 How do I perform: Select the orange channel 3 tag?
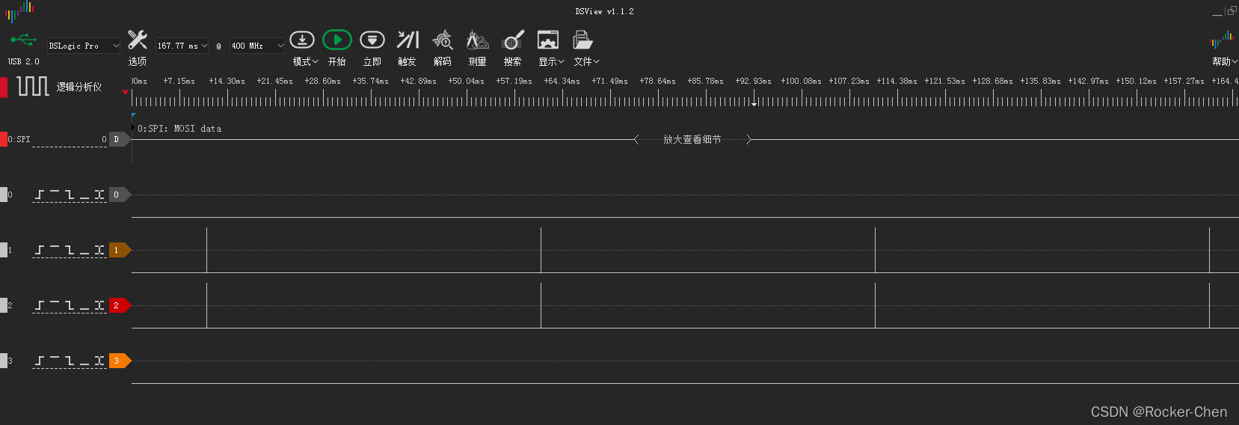(x=120, y=361)
